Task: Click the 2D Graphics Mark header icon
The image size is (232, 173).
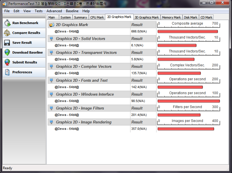Action: (52, 25)
